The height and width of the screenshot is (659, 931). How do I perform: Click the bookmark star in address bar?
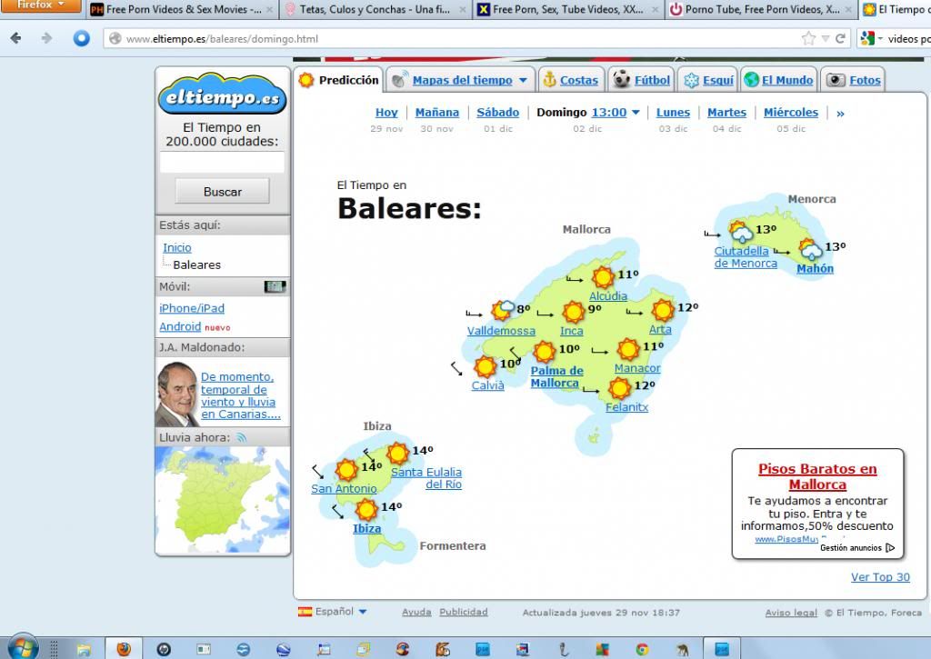(808, 38)
